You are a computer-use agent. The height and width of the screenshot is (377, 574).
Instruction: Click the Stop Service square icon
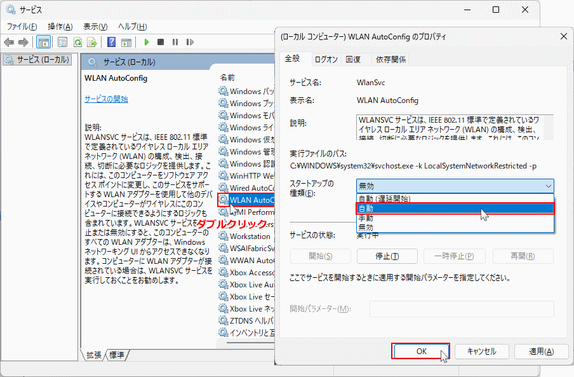click(161, 42)
